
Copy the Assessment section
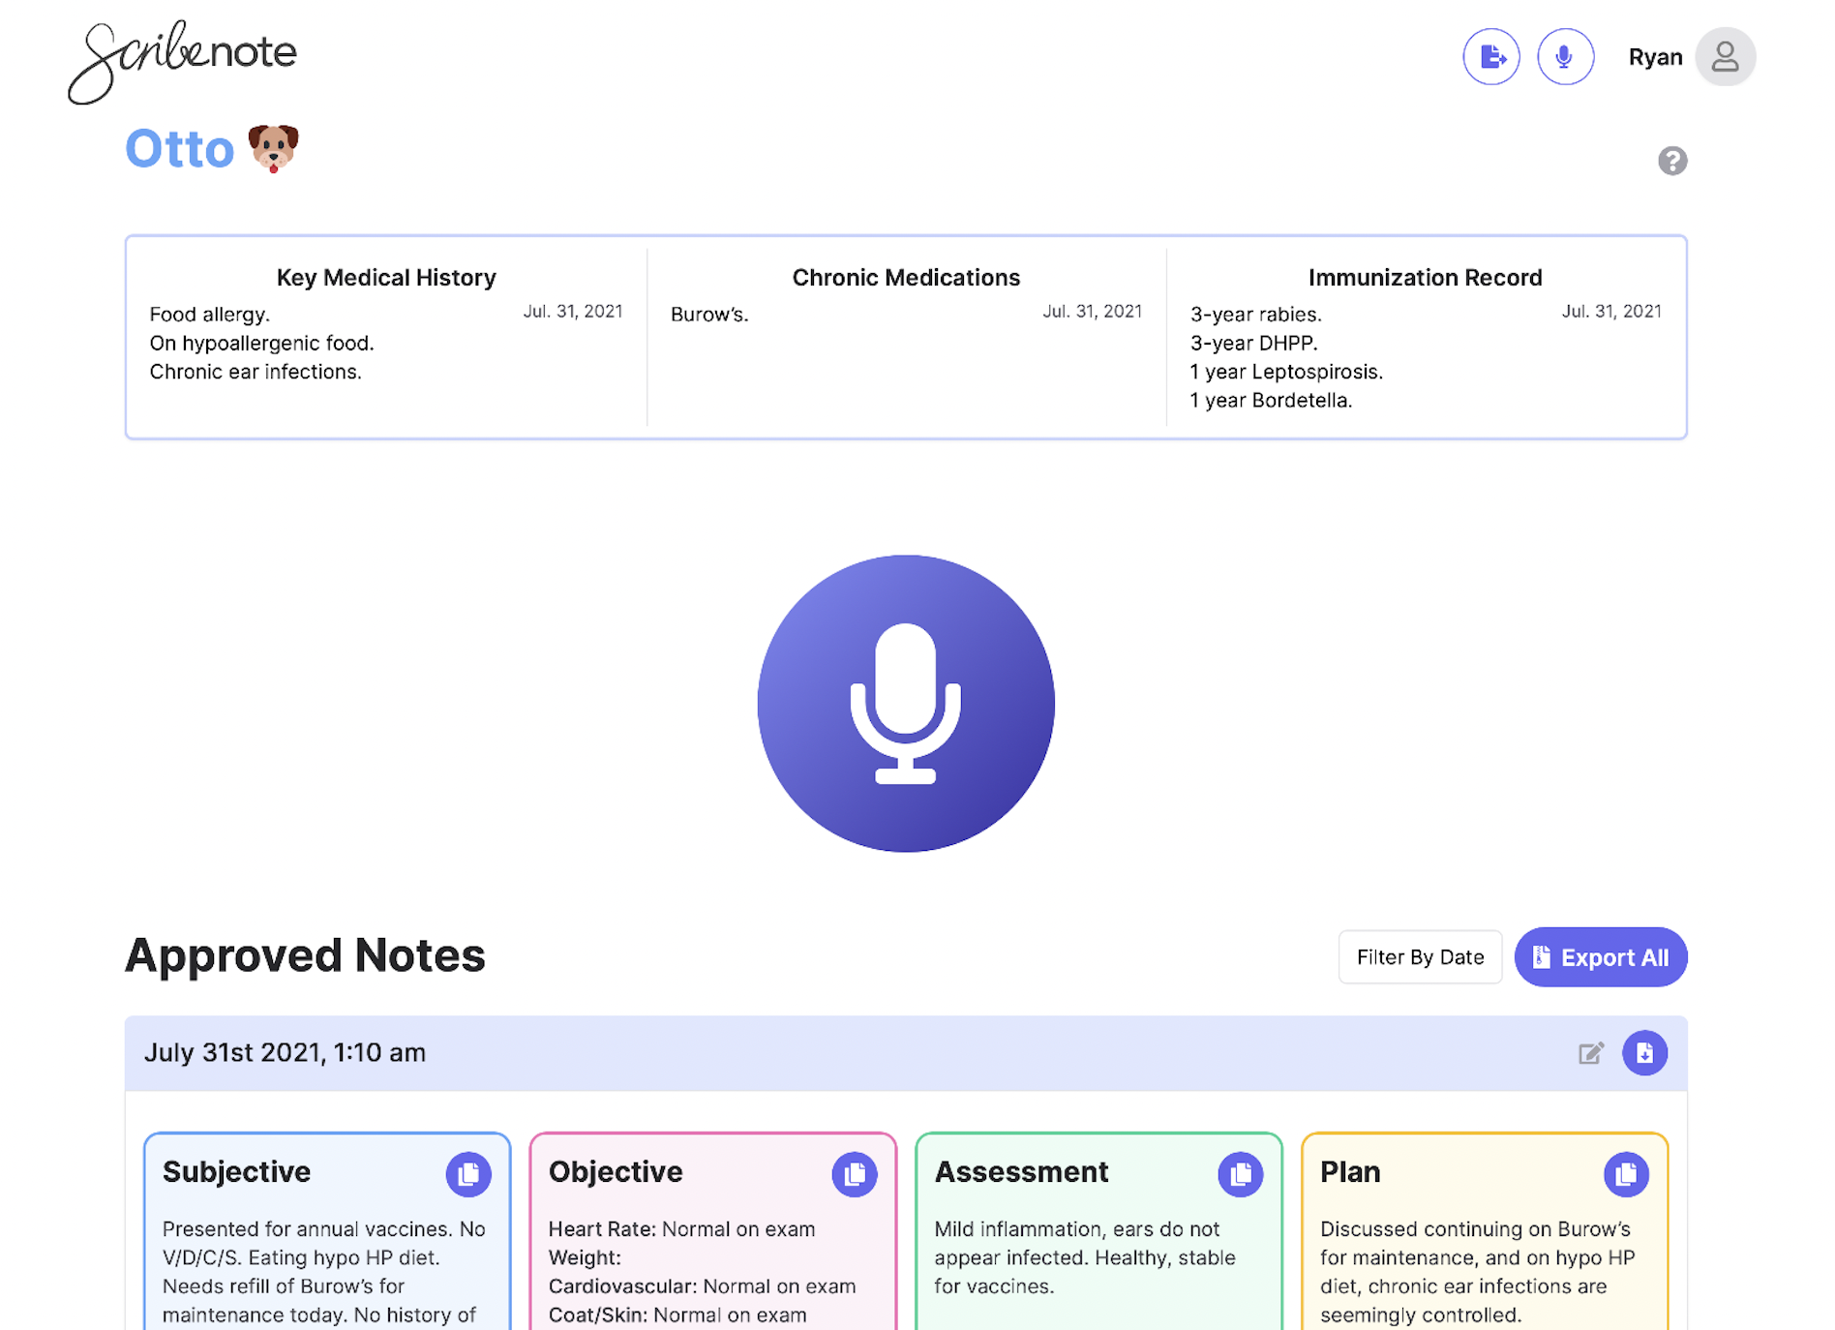(1241, 1174)
